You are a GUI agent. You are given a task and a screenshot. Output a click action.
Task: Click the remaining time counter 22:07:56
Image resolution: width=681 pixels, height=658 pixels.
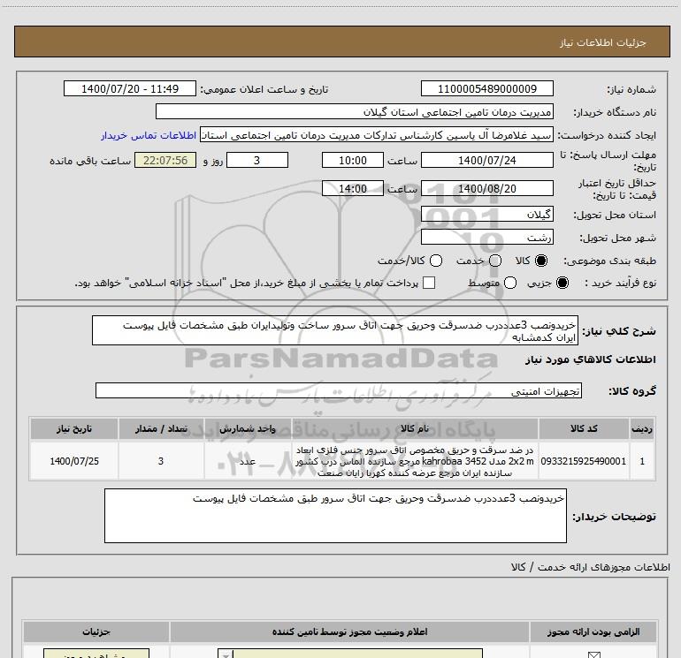[x=165, y=160]
